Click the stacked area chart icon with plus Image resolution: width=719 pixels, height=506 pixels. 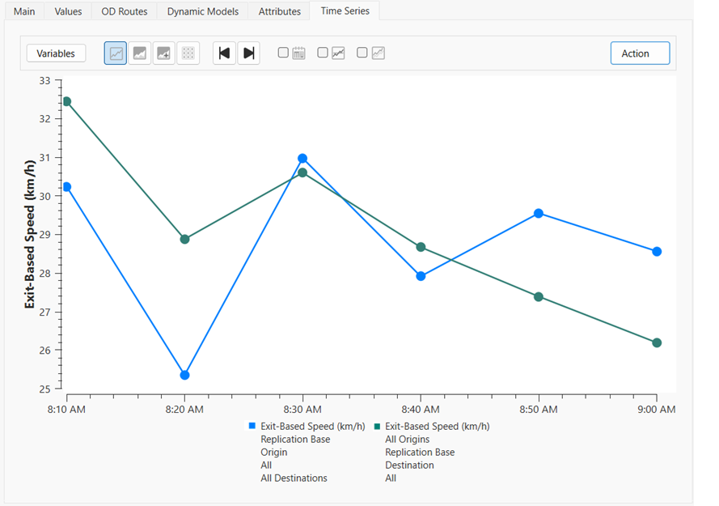pyautogui.click(x=164, y=53)
